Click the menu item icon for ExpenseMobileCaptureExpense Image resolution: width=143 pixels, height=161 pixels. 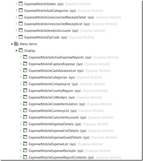tap(25, 64)
